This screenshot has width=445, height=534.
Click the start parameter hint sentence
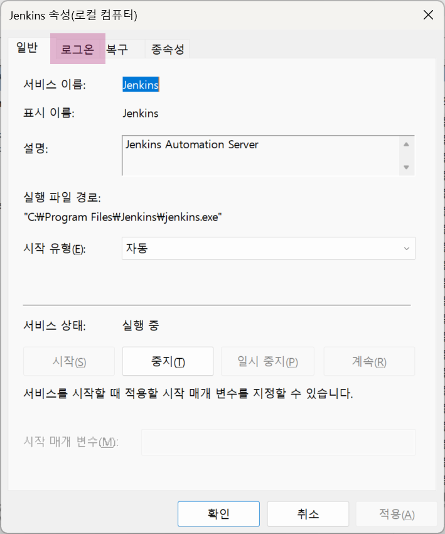coord(188,393)
